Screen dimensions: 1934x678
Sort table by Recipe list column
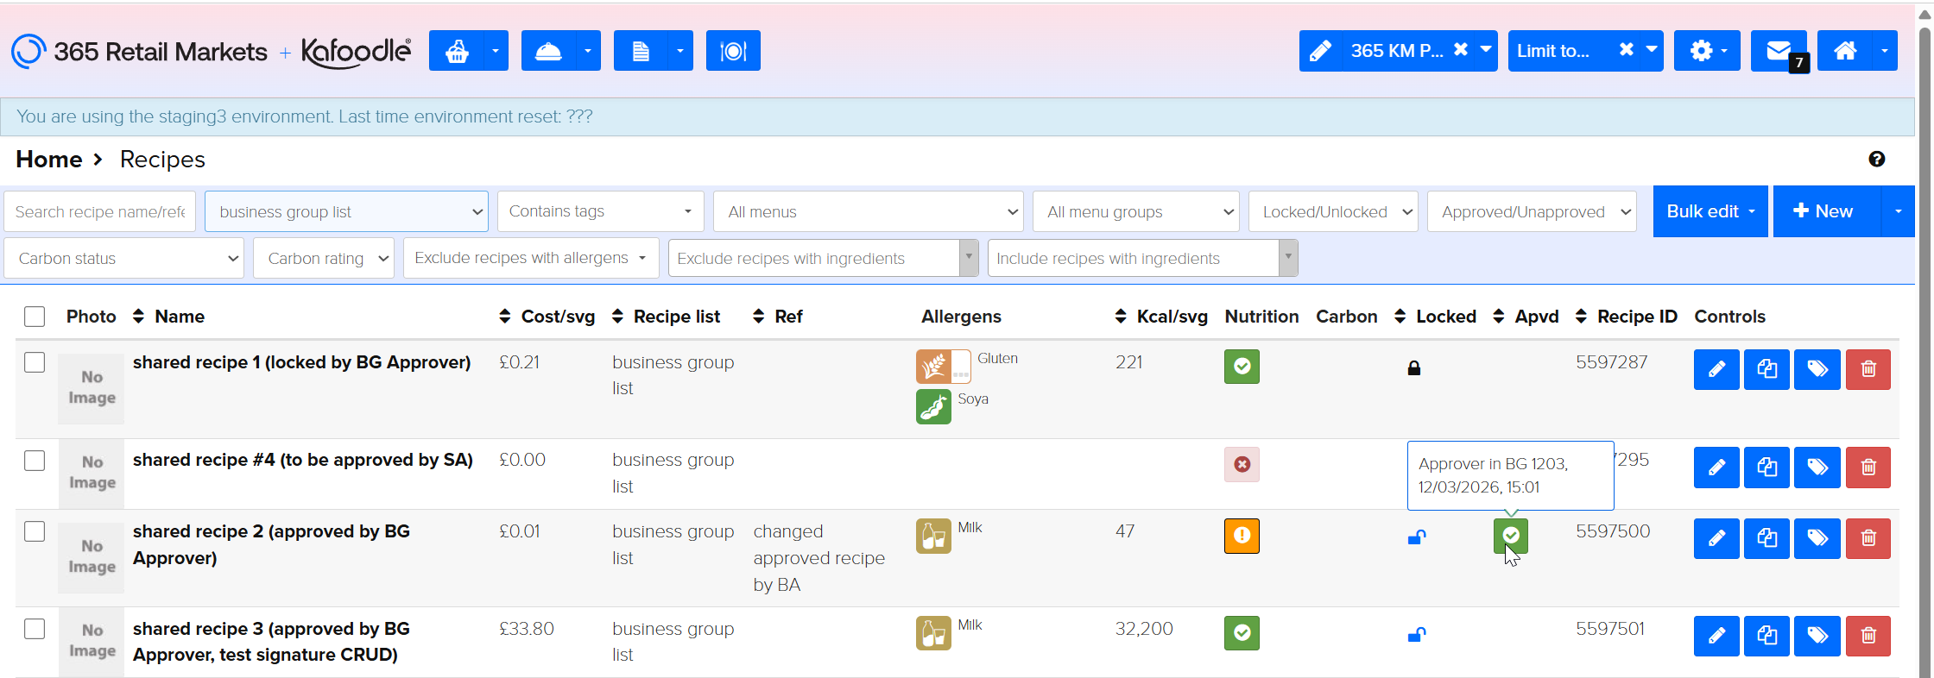coord(666,317)
